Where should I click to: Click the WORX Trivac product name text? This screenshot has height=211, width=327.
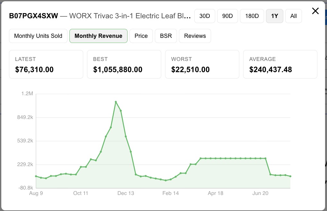130,16
